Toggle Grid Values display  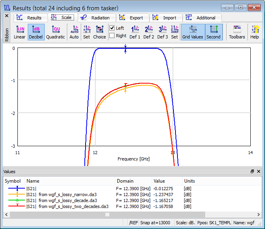coord(193,32)
